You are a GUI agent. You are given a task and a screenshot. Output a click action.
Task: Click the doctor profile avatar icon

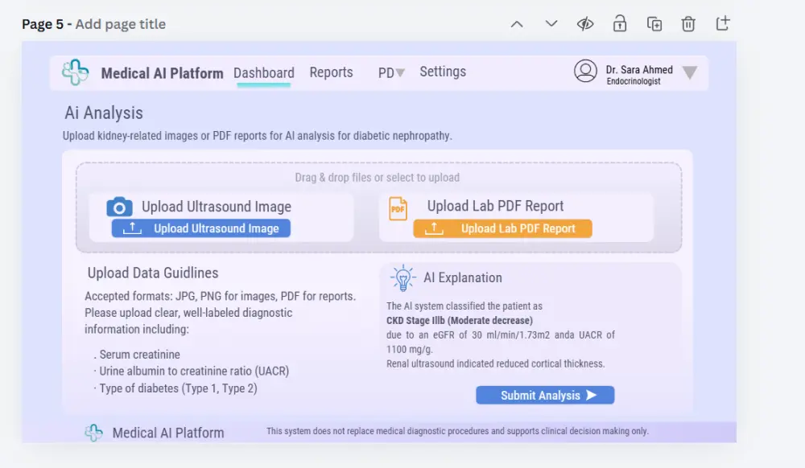coord(585,72)
